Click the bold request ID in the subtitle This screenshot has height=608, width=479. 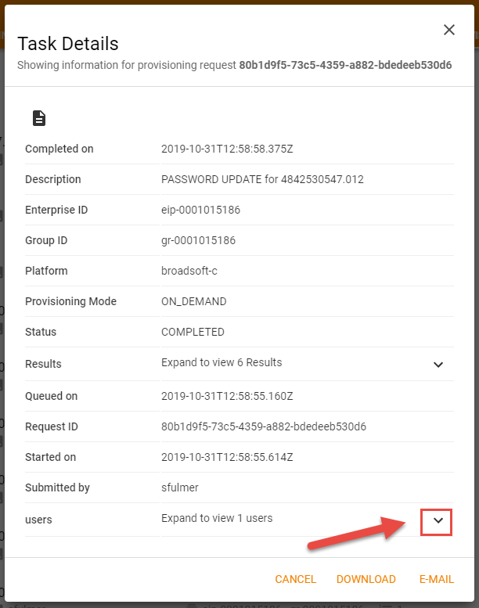345,65
